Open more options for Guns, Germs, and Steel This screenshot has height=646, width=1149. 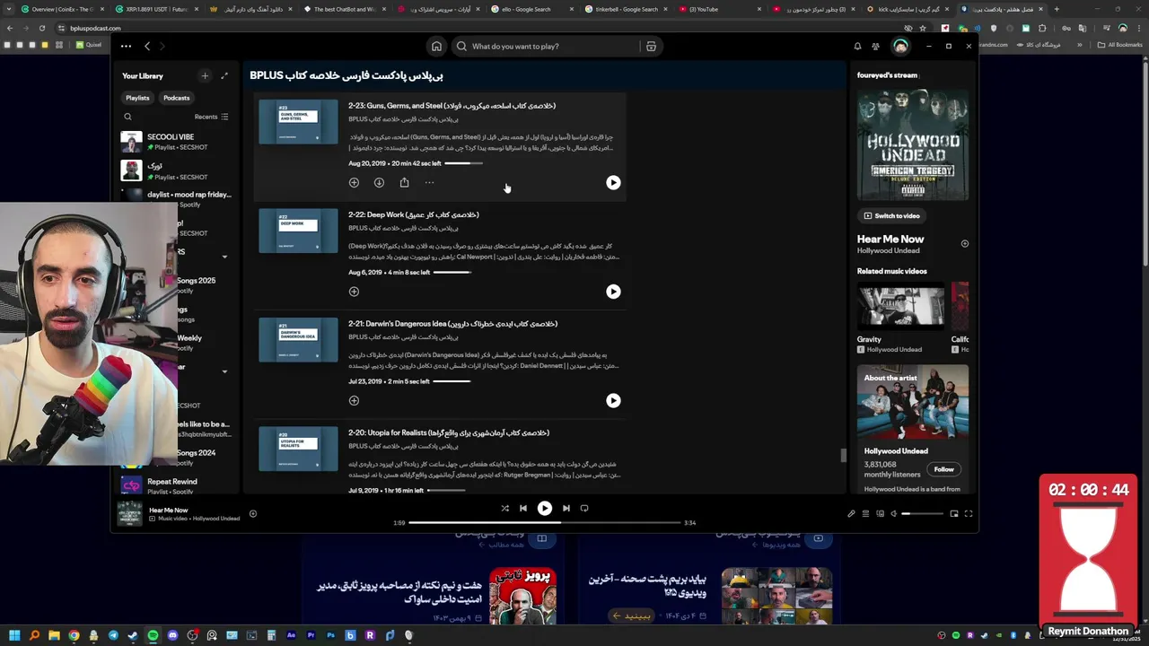click(x=429, y=182)
